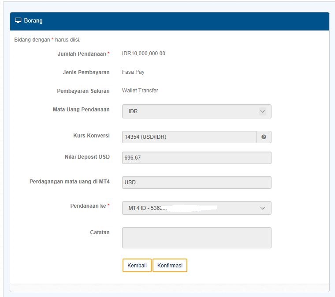Click the Perdagangan mata uang di MT4 label
The height and width of the screenshot is (297, 335).
coord(70,181)
